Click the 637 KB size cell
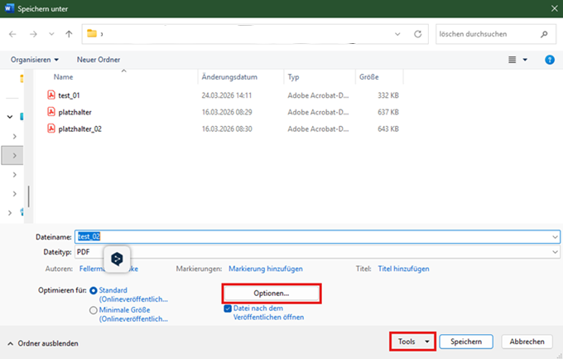The width and height of the screenshot is (563, 359). (x=388, y=112)
